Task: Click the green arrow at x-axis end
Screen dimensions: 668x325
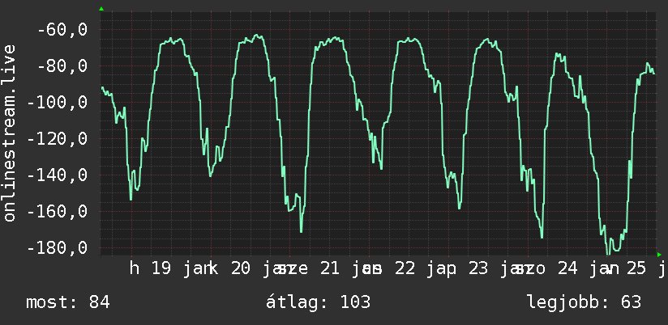Action: coord(659,255)
